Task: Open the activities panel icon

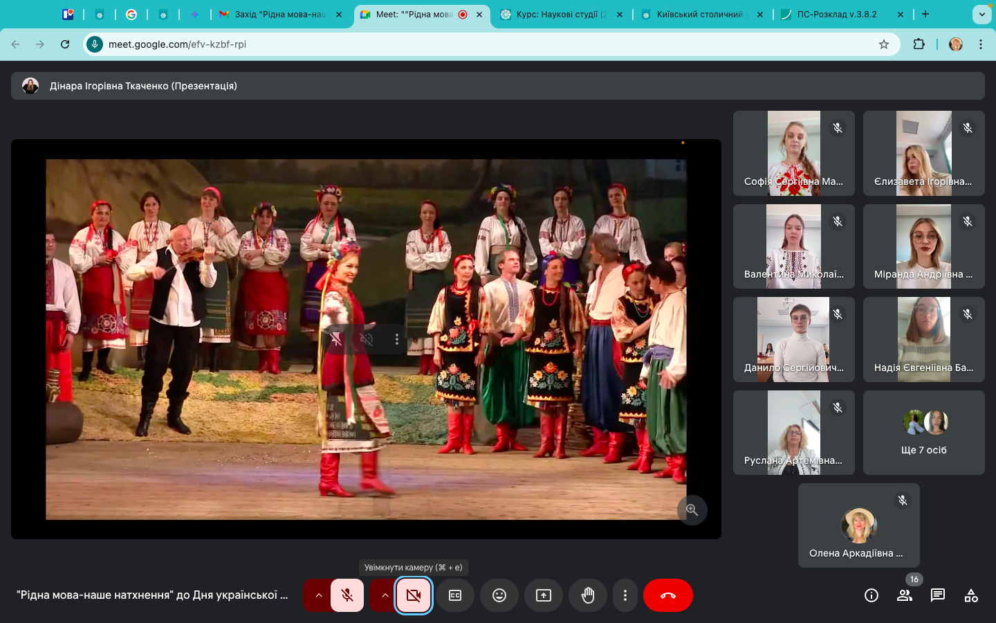Action: click(x=971, y=595)
